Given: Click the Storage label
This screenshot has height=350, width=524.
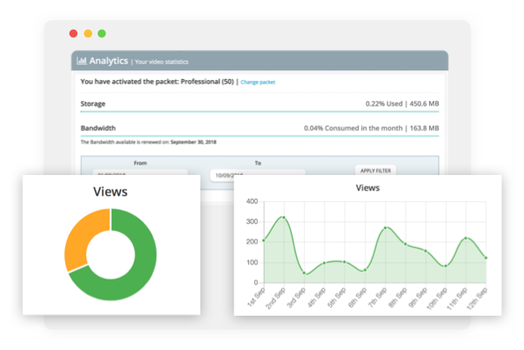Looking at the screenshot, I should click(x=93, y=104).
